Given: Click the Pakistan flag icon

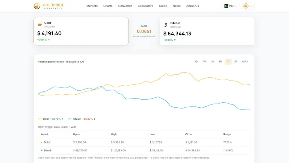Looking at the screenshot, I should (226, 6).
